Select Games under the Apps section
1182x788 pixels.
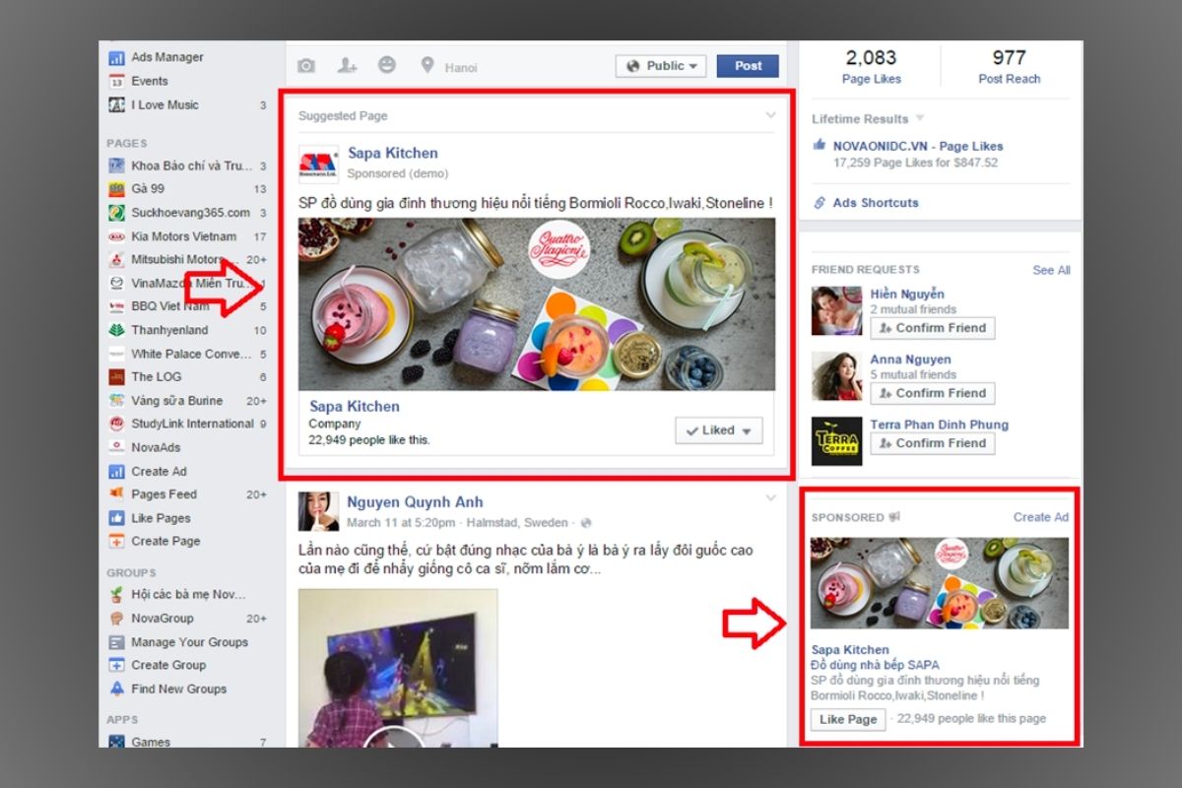[151, 742]
